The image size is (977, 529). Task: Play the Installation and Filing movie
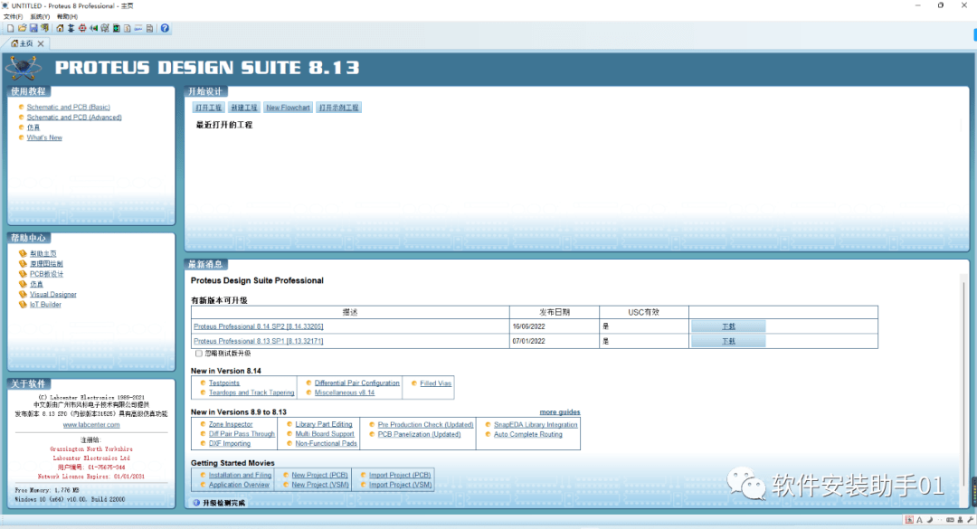(240, 475)
